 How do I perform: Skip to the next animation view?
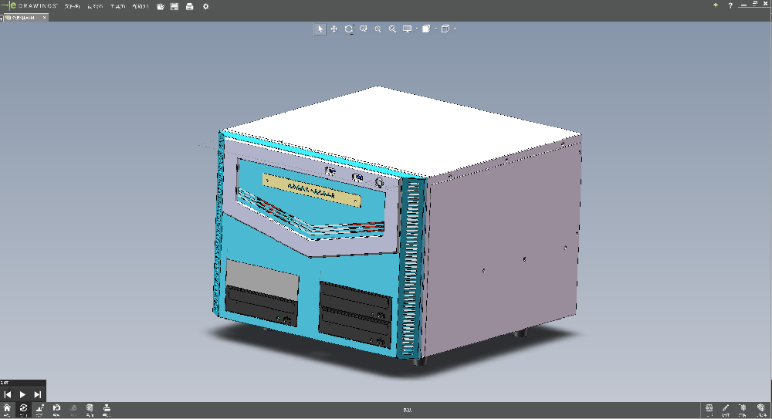tap(38, 394)
